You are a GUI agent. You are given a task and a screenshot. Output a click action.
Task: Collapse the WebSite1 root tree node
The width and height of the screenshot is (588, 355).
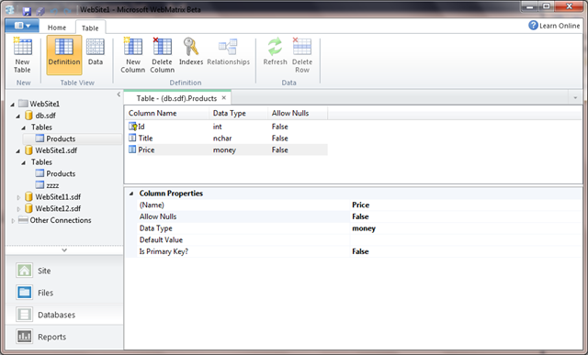pyautogui.click(x=12, y=104)
